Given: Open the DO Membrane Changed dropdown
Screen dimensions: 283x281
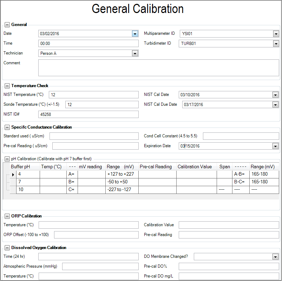Looking at the screenshot, I should (x=276, y=256).
